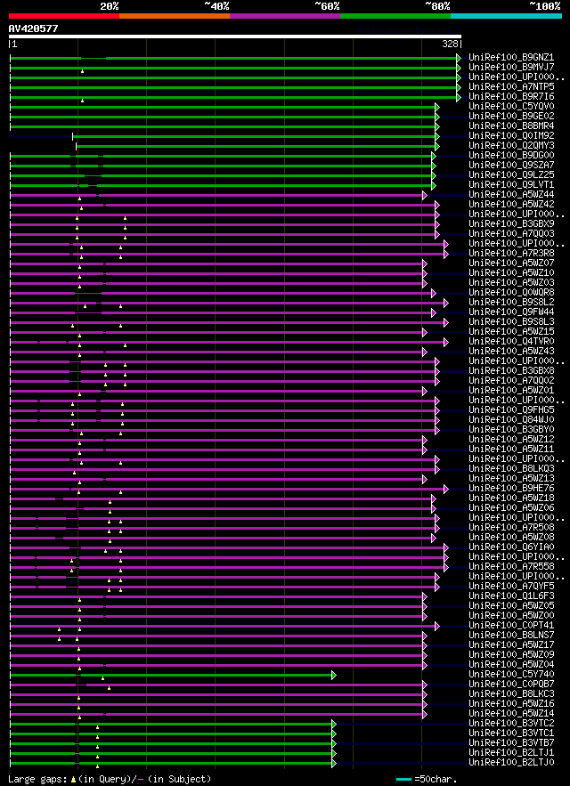Click the green arrowhead ending the B9GNZ1 alignment
The width and height of the screenshot is (570, 786).
click(x=459, y=58)
